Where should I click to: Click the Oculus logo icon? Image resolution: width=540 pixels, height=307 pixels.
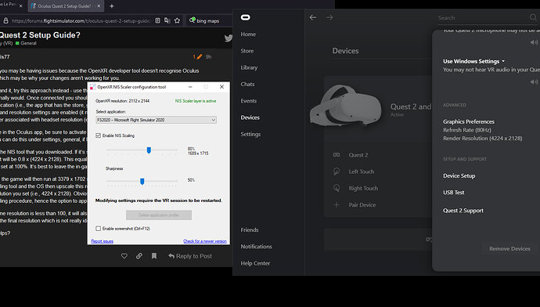click(x=246, y=17)
